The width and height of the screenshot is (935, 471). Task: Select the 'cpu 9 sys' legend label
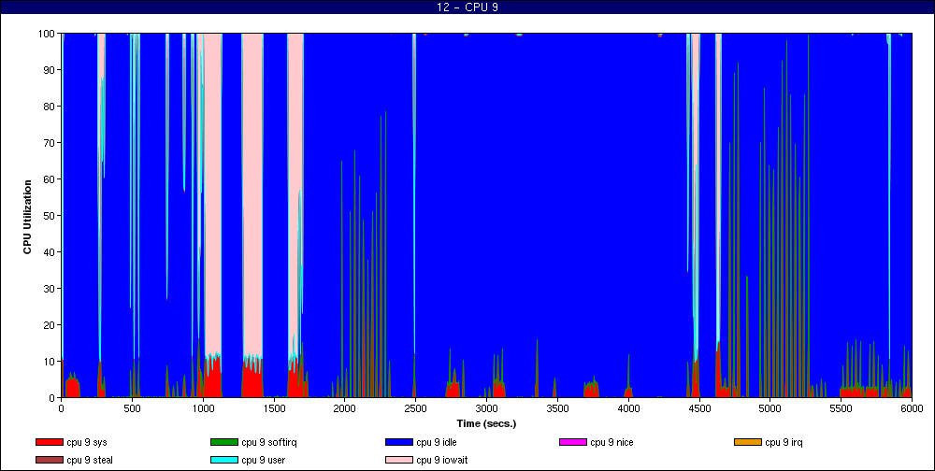(x=86, y=442)
